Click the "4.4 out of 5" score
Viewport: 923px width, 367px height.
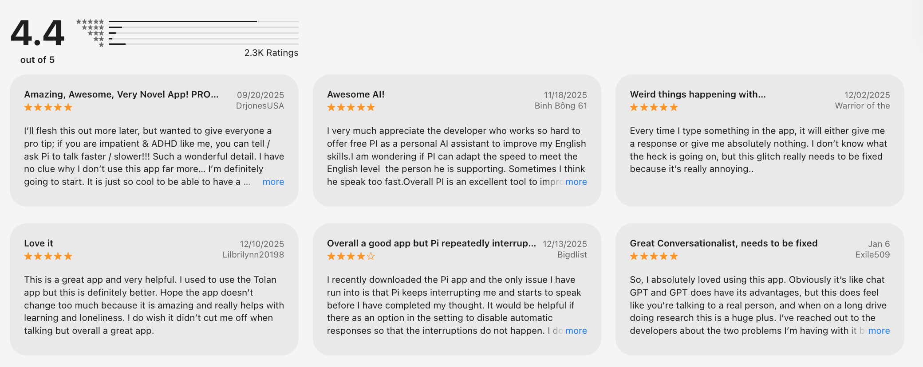(38, 38)
